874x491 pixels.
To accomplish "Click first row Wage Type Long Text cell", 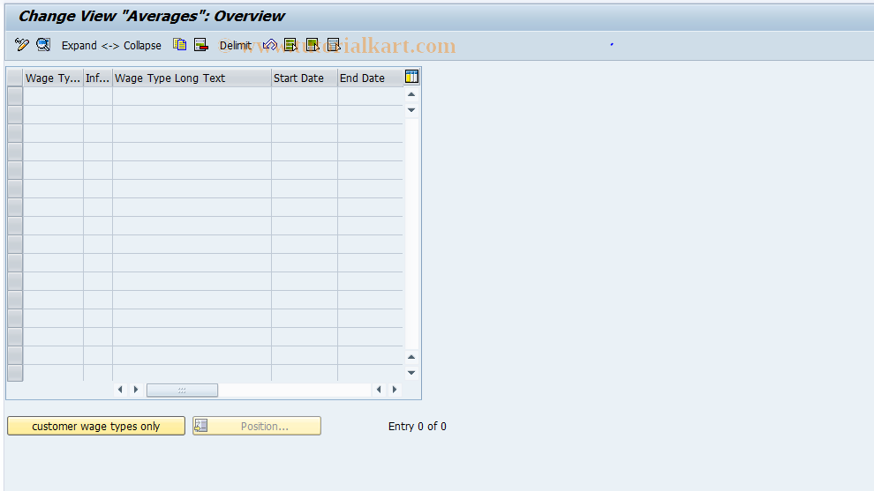I will [192, 96].
